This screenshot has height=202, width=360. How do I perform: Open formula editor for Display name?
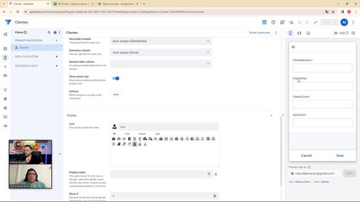click(216, 175)
